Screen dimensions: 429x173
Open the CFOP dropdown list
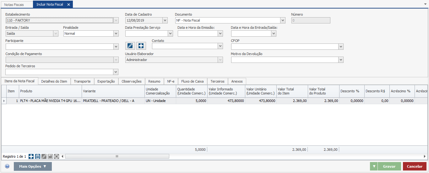pos(341,47)
